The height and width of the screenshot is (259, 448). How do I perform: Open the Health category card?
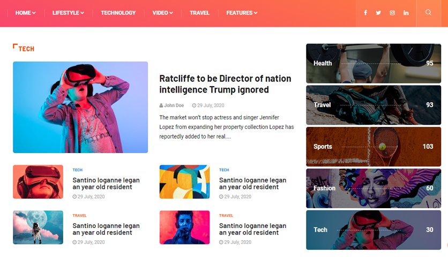374,63
